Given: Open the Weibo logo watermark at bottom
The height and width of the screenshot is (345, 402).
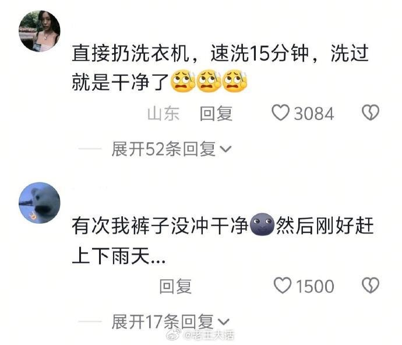Looking at the screenshot, I should tap(174, 335).
